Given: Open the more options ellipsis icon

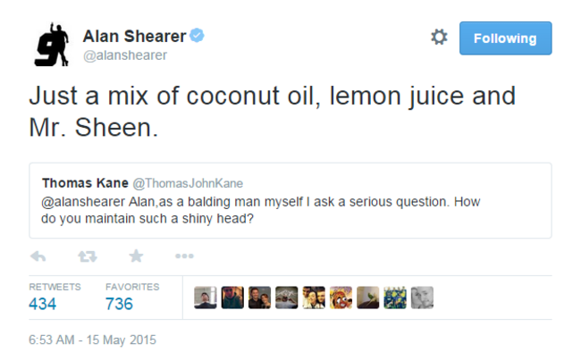Looking at the screenshot, I should (184, 256).
